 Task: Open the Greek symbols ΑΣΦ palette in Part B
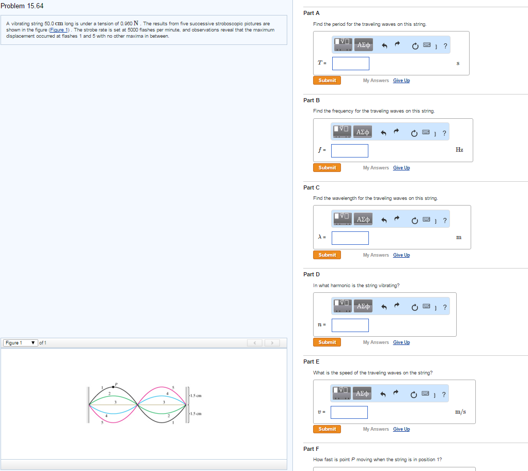coord(362,132)
